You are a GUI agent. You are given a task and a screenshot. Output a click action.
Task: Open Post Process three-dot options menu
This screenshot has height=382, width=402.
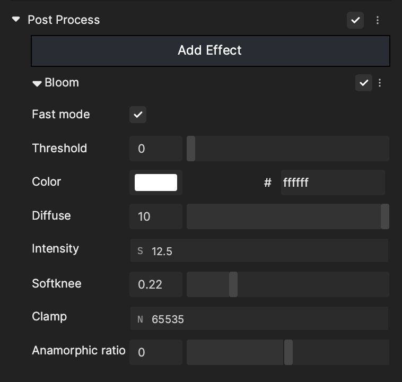378,20
